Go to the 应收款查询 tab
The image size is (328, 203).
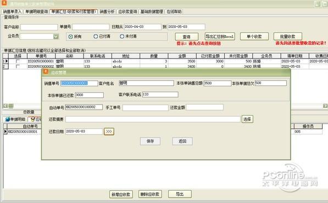(127, 11)
